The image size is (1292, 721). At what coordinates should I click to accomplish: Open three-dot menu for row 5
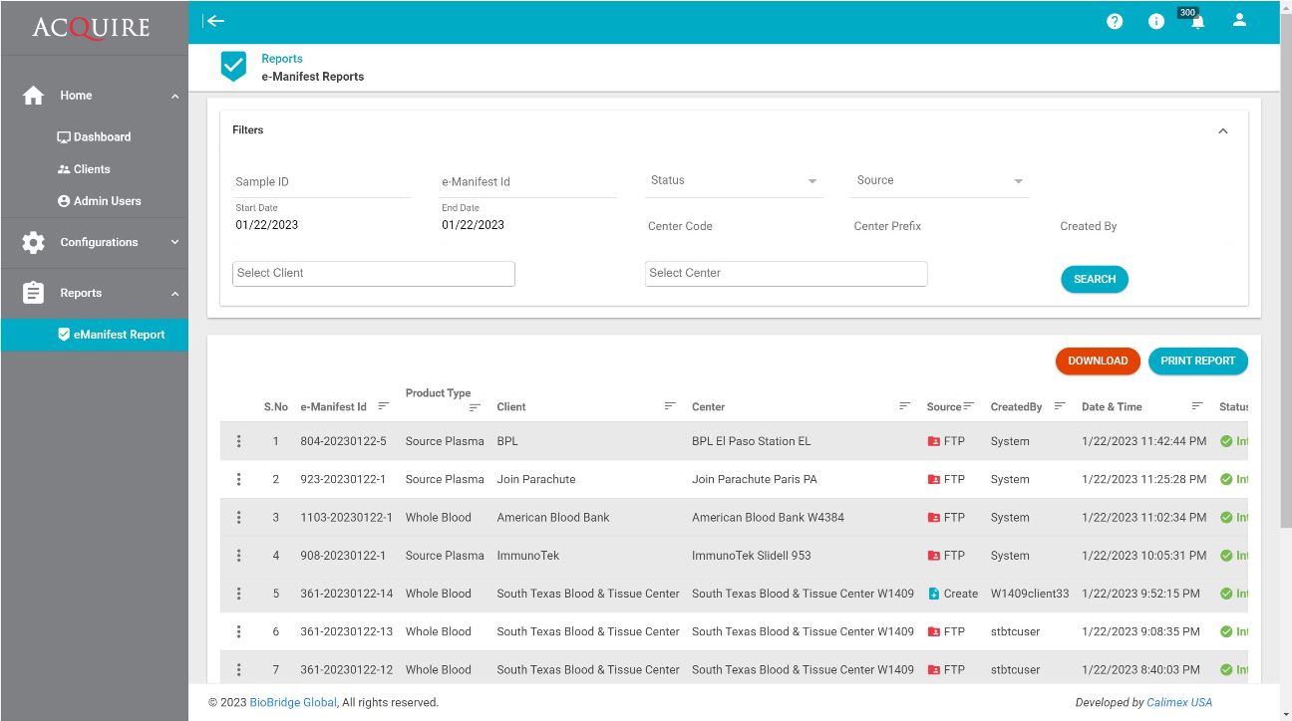238,594
